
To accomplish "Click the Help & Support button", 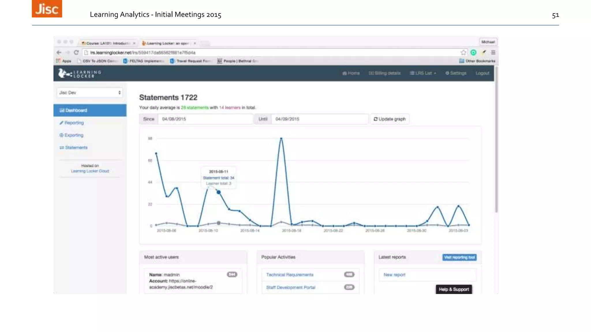I will (454, 289).
